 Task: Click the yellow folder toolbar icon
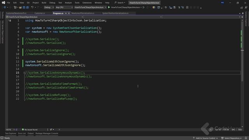click(x=154, y=7)
